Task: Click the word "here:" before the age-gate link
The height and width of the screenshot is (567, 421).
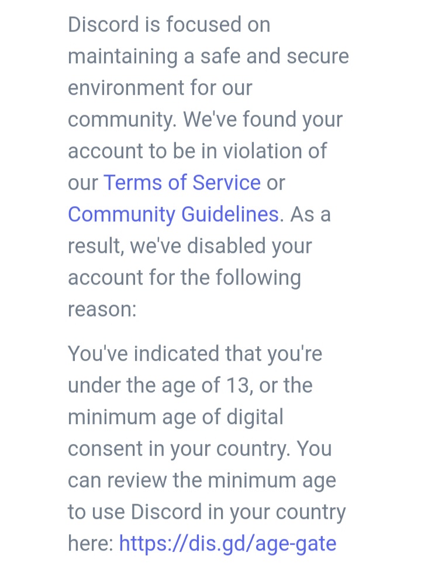Action: pos(91,544)
